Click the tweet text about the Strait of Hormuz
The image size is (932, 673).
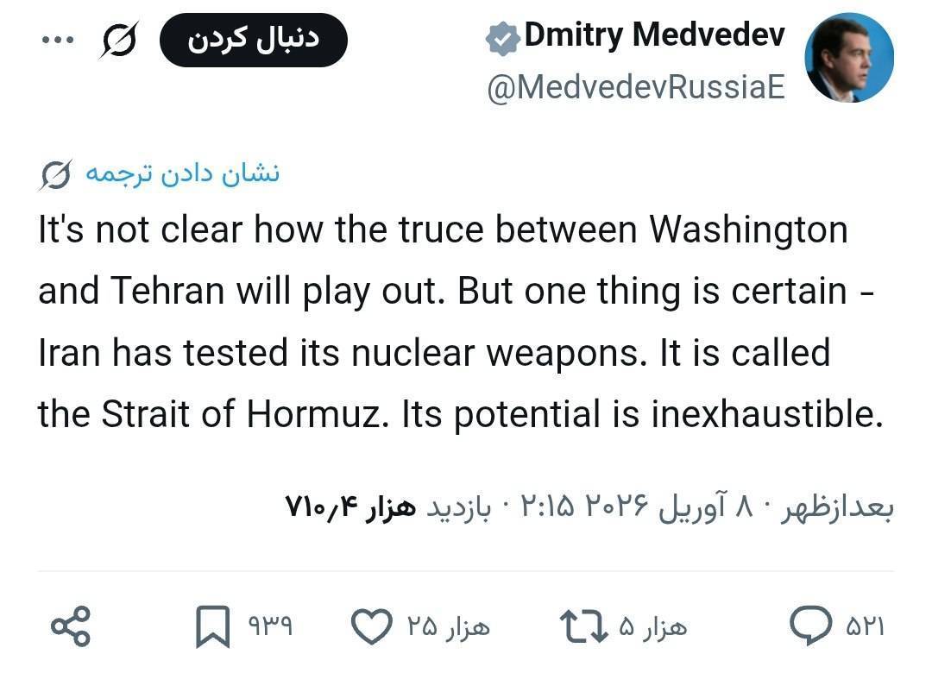point(457,322)
